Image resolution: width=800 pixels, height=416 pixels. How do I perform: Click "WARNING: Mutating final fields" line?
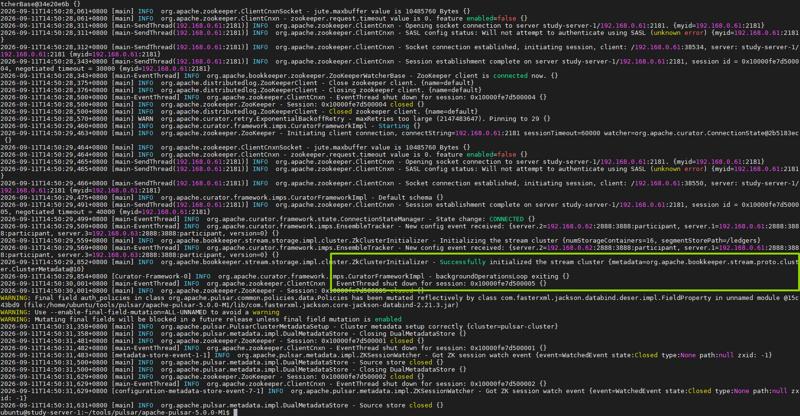tap(201, 320)
